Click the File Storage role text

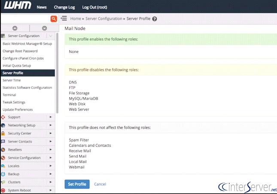(x=79, y=93)
